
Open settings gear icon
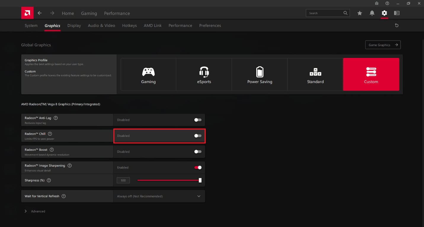[384, 13]
